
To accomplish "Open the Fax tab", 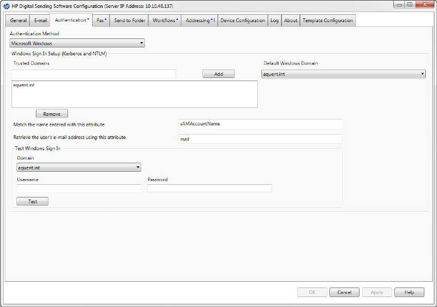I will click(101, 21).
